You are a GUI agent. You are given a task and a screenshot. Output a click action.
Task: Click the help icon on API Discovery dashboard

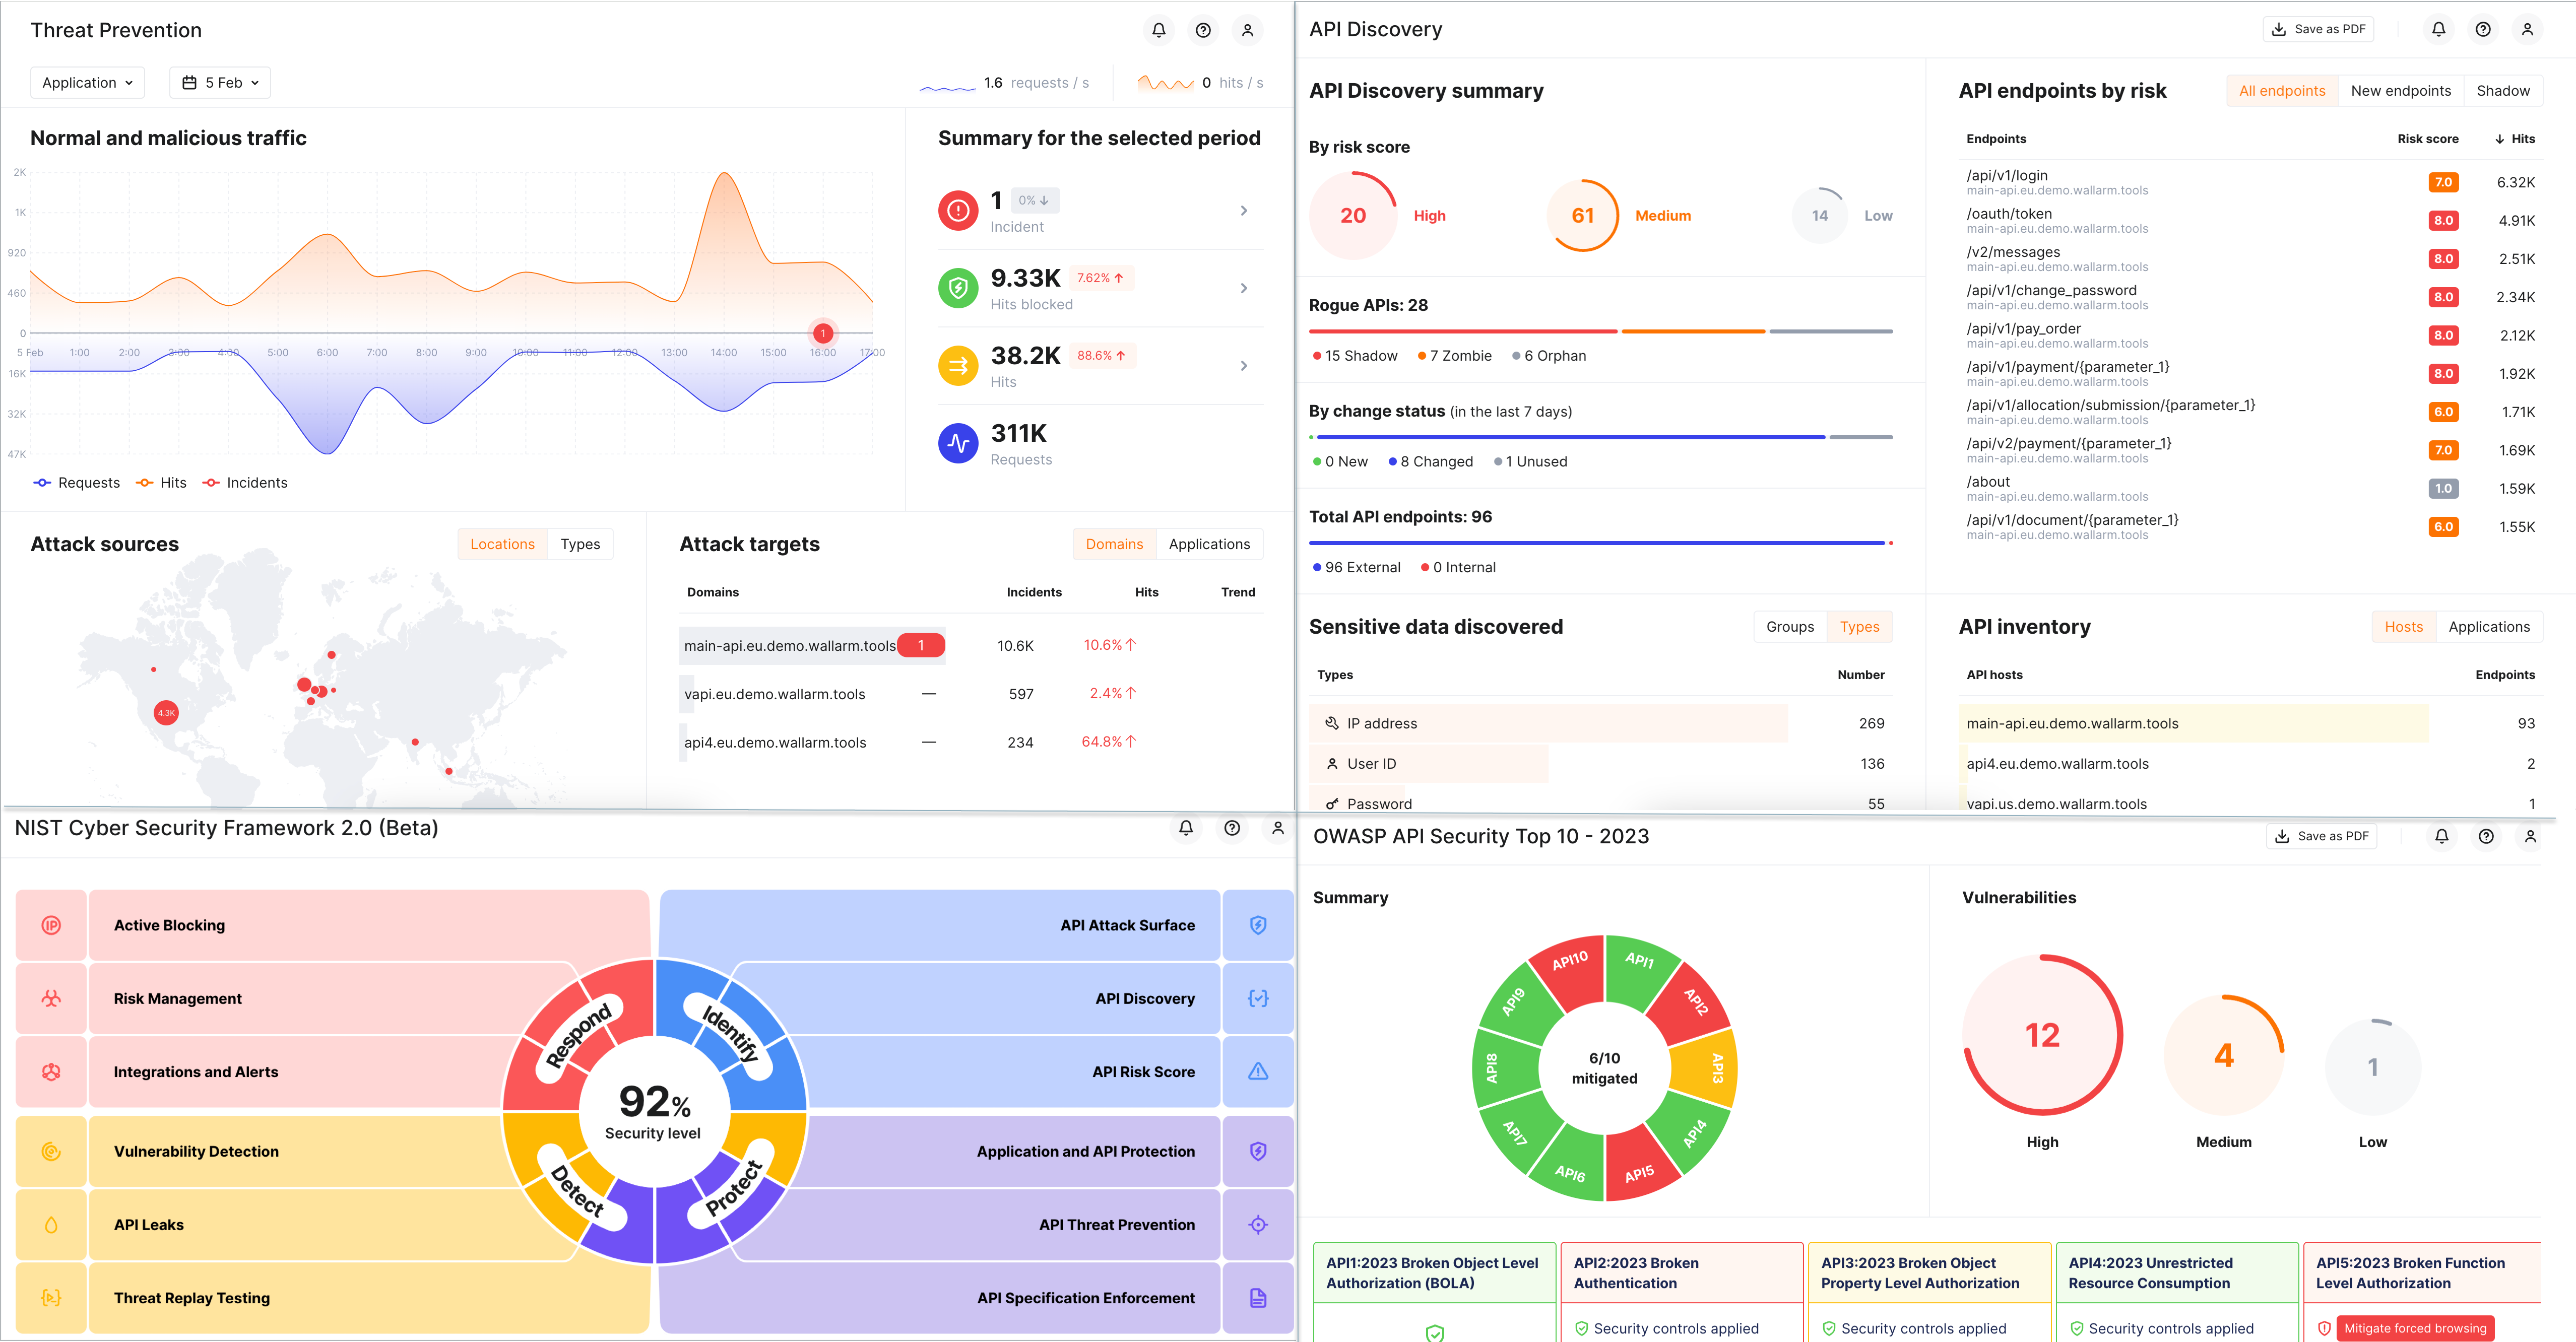pyautogui.click(x=2483, y=29)
